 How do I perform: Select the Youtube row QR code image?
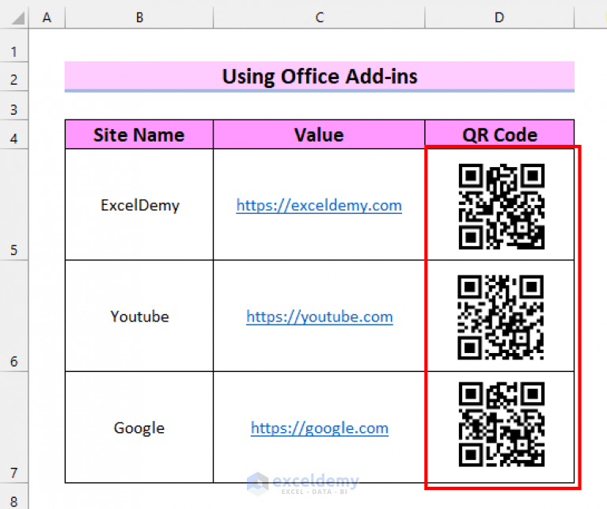click(x=500, y=317)
